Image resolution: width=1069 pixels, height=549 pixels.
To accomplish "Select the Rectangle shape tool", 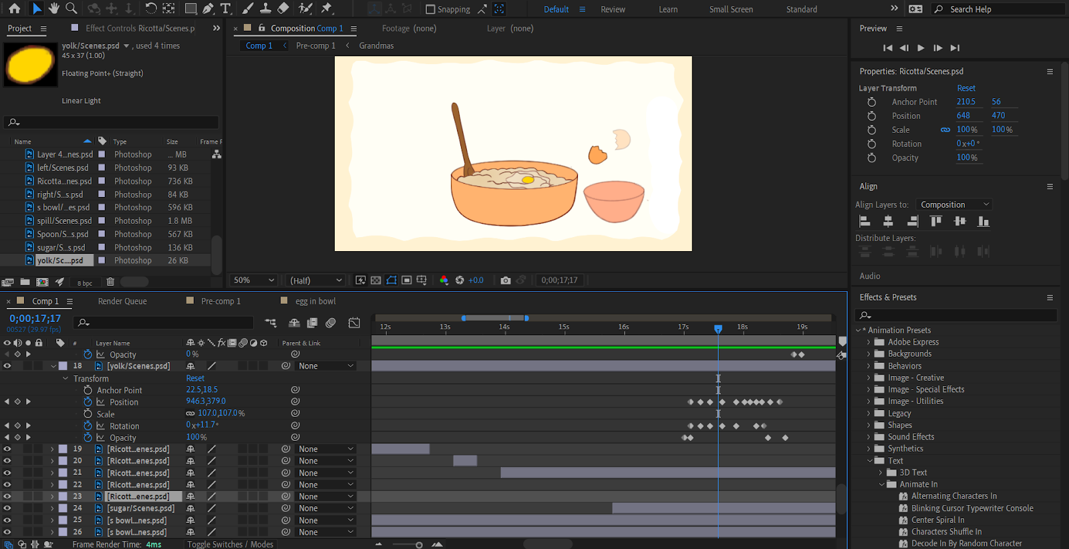I will (x=190, y=9).
